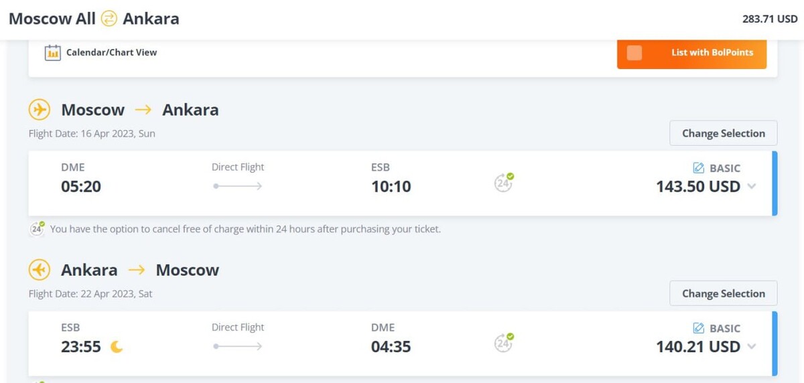Click Change Selection for Ankara to Moscow flight
Screen dimensions: 804x383
(724, 293)
